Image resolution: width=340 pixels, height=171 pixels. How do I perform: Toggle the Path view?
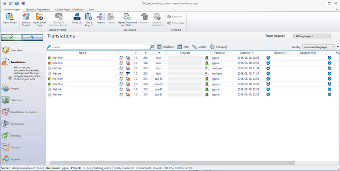pos(183,47)
